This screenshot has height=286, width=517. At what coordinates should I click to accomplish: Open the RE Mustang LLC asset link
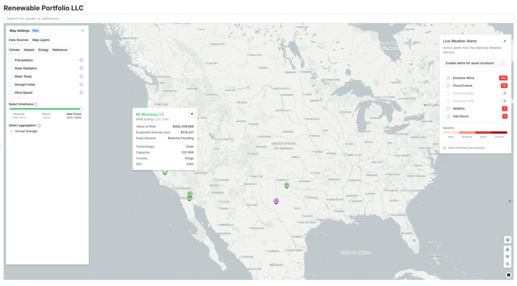click(150, 114)
